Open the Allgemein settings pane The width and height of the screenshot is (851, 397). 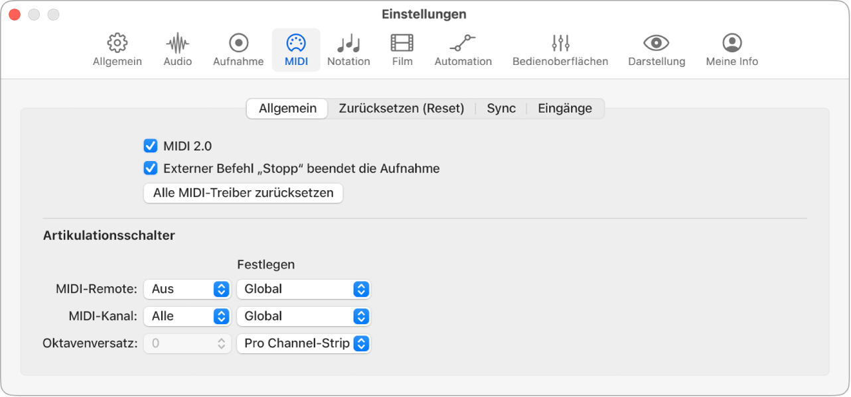point(117,50)
